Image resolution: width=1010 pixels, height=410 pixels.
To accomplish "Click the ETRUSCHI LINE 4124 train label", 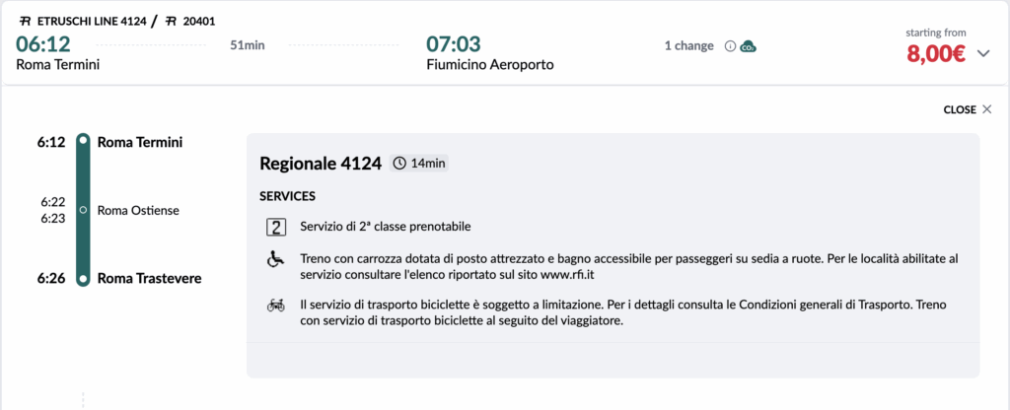I will (90, 21).
